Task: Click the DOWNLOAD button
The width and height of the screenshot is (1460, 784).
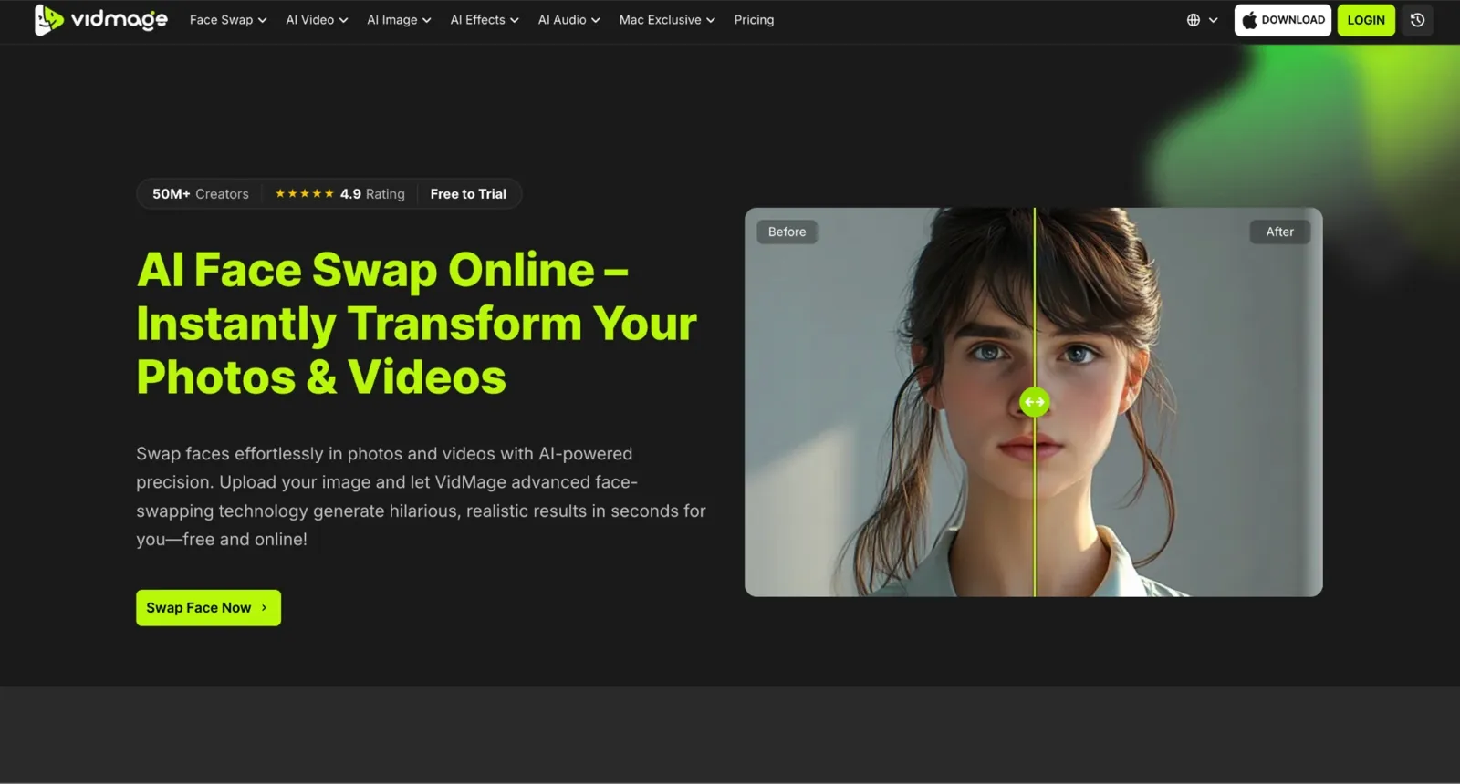Action: tap(1283, 20)
